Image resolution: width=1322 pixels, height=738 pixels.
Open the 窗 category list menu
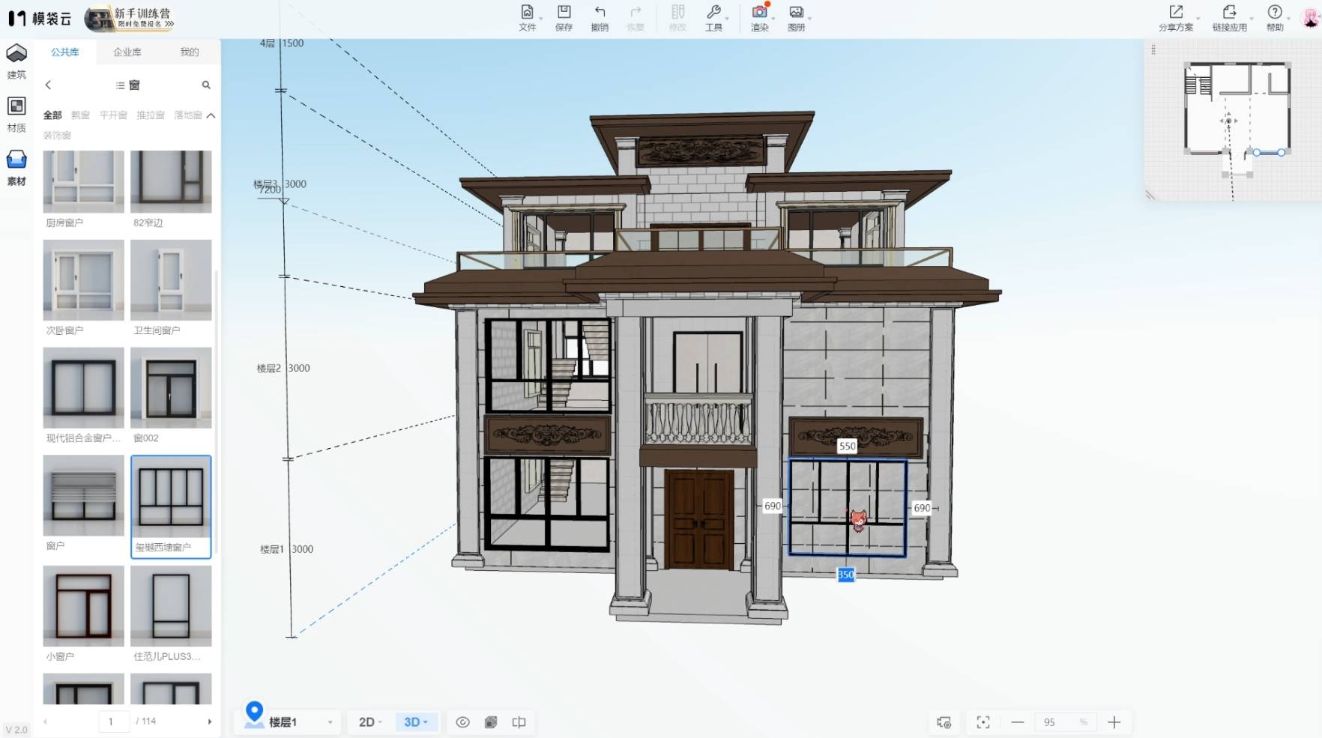click(x=128, y=85)
